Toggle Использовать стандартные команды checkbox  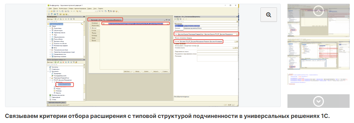[198, 46]
